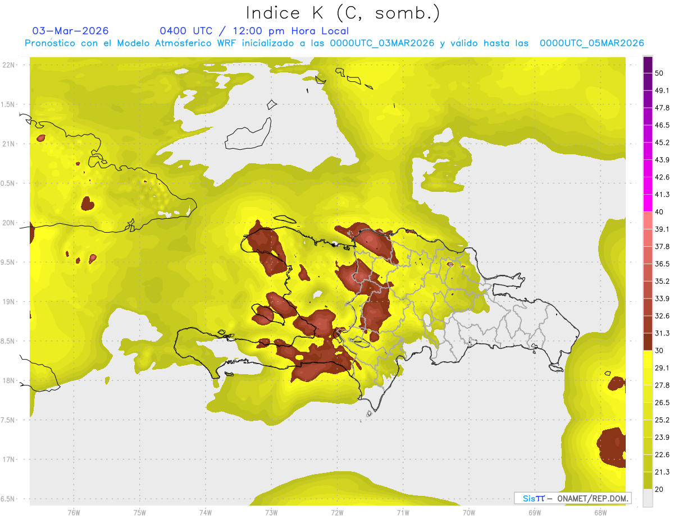Click the colorbar value '37.8'
Screen dimensions: 674x520
(x=663, y=246)
